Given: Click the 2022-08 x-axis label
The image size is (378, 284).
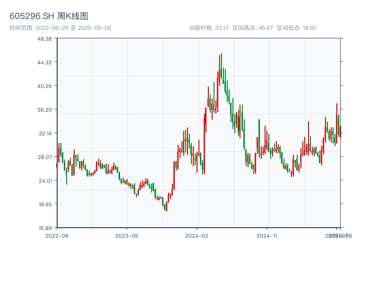Looking at the screenshot, I should (x=57, y=236).
